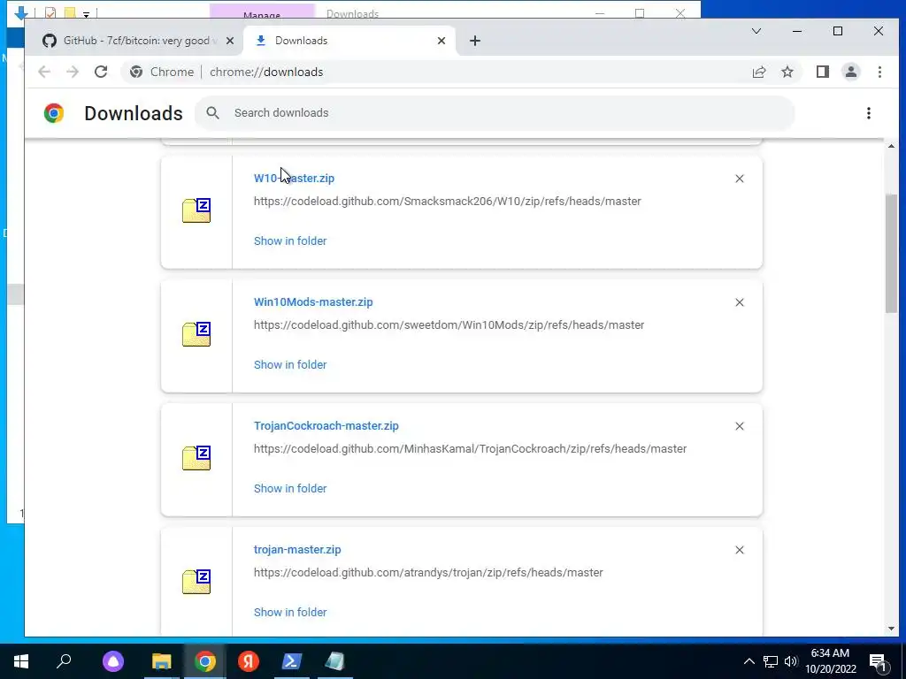This screenshot has height=679, width=906.
Task: Click the search magnifier in Search downloads
Action: click(212, 112)
